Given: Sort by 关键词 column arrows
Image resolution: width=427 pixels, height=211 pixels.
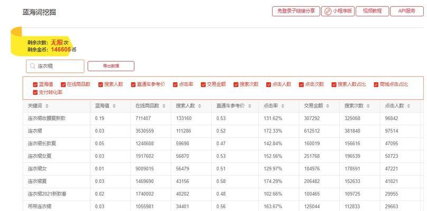Looking at the screenshot, I should pos(47,106).
